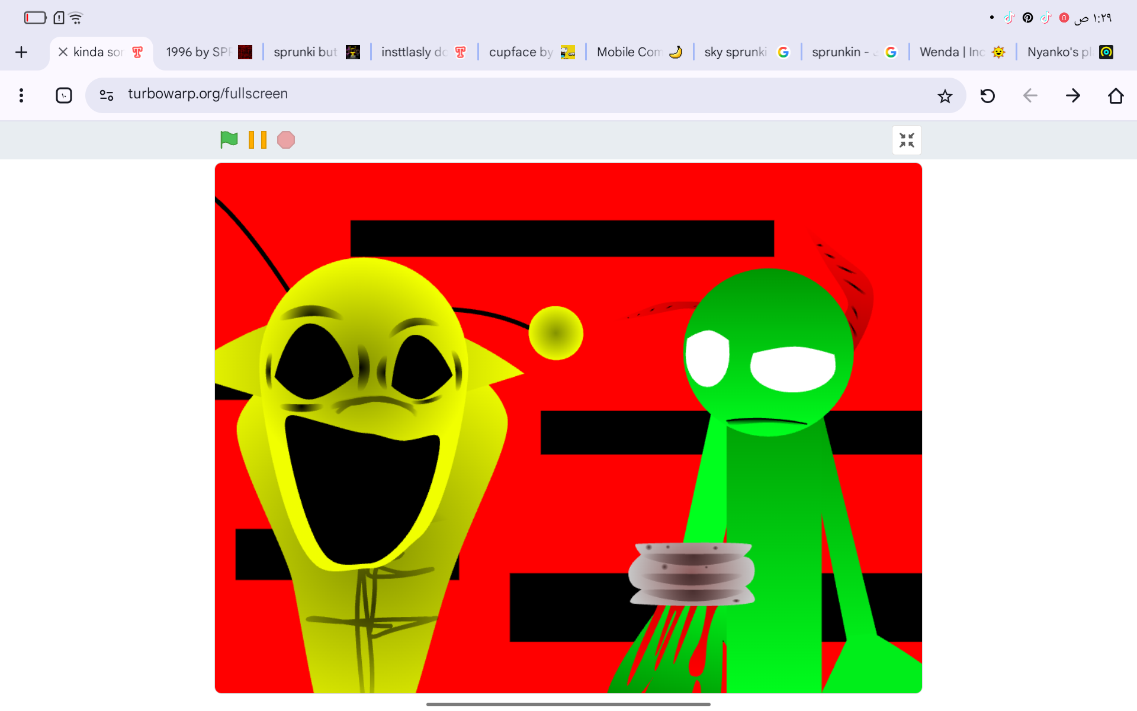The image size is (1137, 711).
Task: Reload the TurboWarp page
Action: (987, 96)
